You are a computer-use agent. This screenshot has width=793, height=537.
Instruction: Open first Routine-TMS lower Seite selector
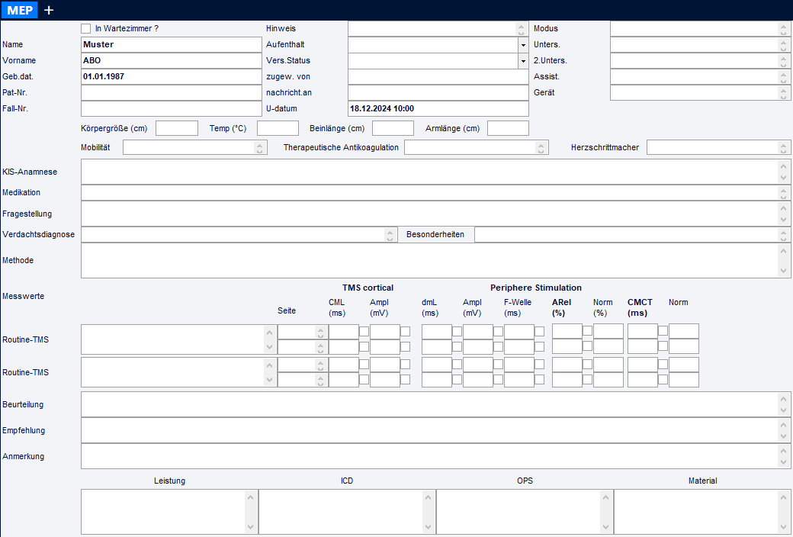pyautogui.click(x=320, y=347)
